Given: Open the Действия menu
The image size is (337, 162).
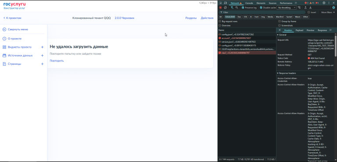Looking at the screenshot, I should point(207,18).
